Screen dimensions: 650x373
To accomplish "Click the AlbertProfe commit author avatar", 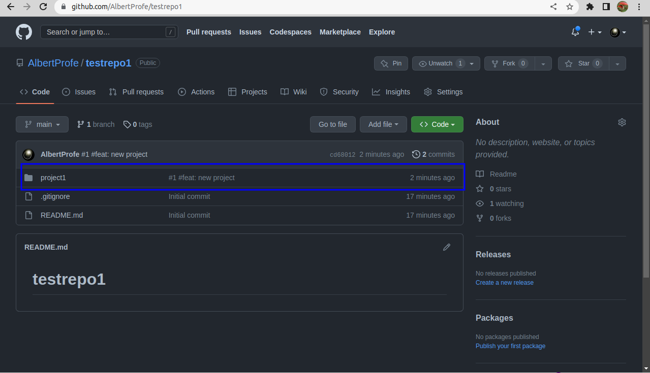I will (x=29, y=154).
